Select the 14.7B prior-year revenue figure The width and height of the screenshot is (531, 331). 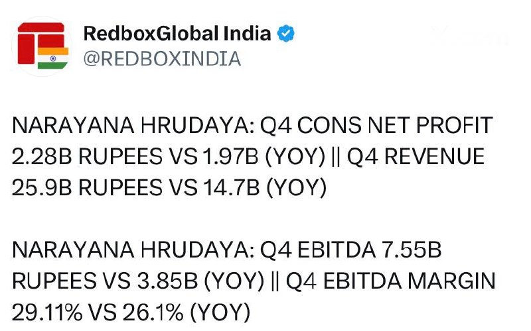tap(231, 187)
